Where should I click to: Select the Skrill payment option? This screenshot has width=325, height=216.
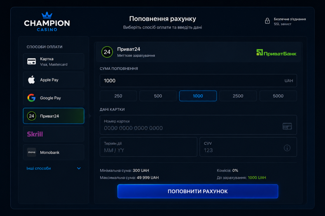pos(53,134)
